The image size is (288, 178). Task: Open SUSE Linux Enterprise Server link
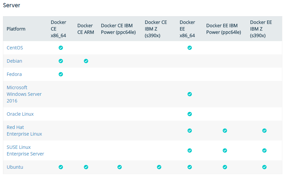click(25, 150)
